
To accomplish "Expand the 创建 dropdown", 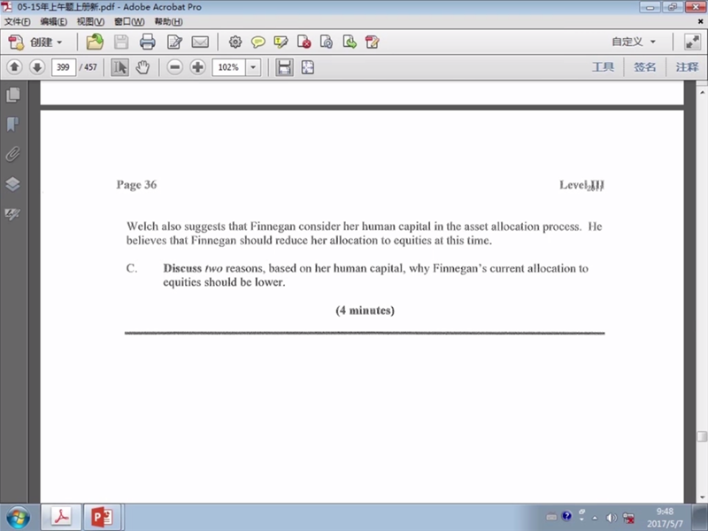I will coord(46,42).
